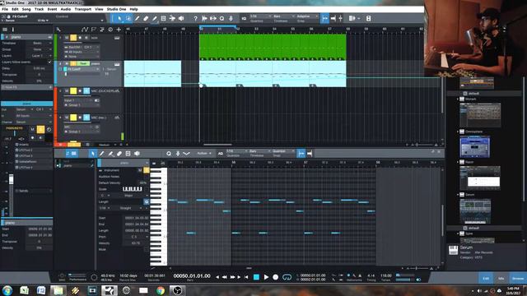The image size is (527, 296).
Task: Toggle the Loop button in the transport
Action: click(287, 277)
